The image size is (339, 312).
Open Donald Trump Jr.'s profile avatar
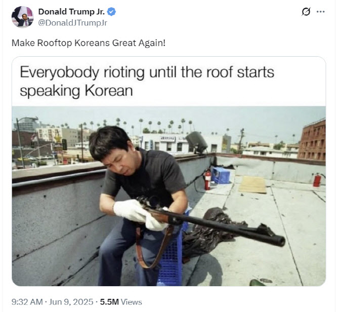coord(22,17)
